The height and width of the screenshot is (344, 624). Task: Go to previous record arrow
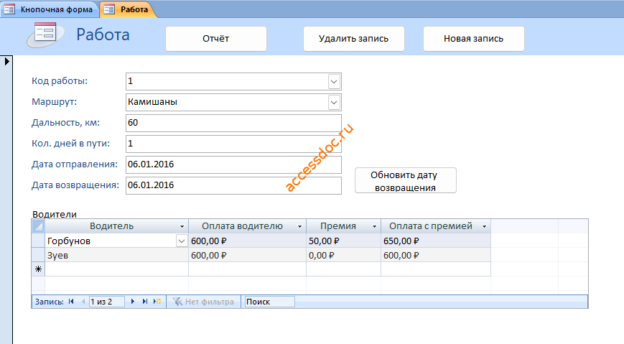pos(83,302)
